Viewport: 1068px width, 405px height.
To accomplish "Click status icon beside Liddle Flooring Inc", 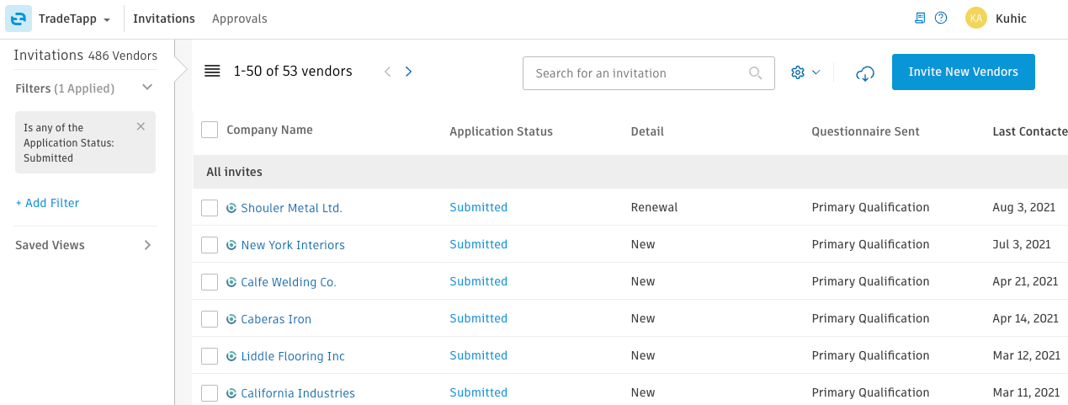I will 231,356.
